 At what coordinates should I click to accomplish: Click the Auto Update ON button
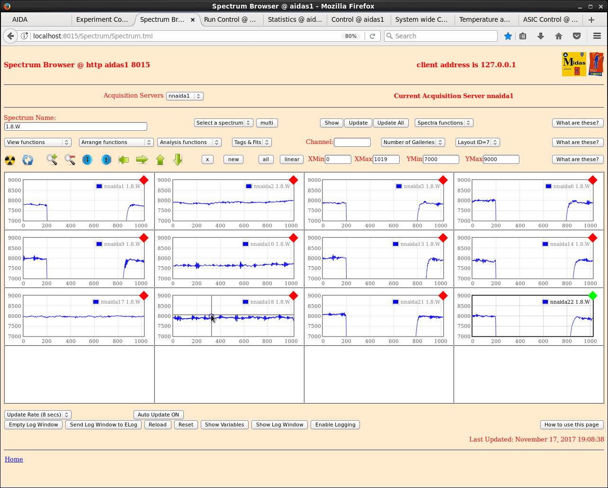[159, 415]
